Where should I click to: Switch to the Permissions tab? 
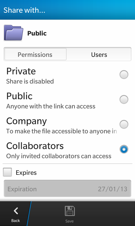coord(36,54)
